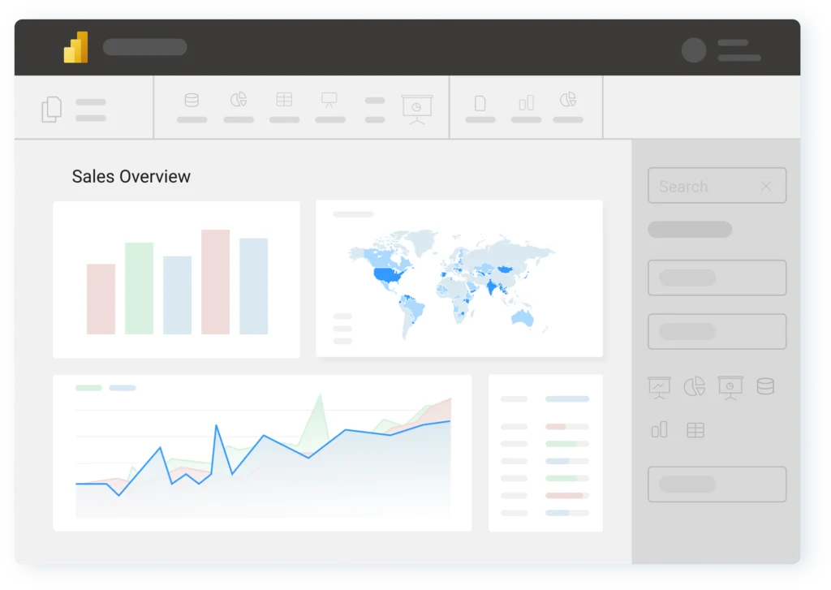This screenshot has width=831, height=590.
Task: Open the user avatar circle in header
Action: coord(693,50)
